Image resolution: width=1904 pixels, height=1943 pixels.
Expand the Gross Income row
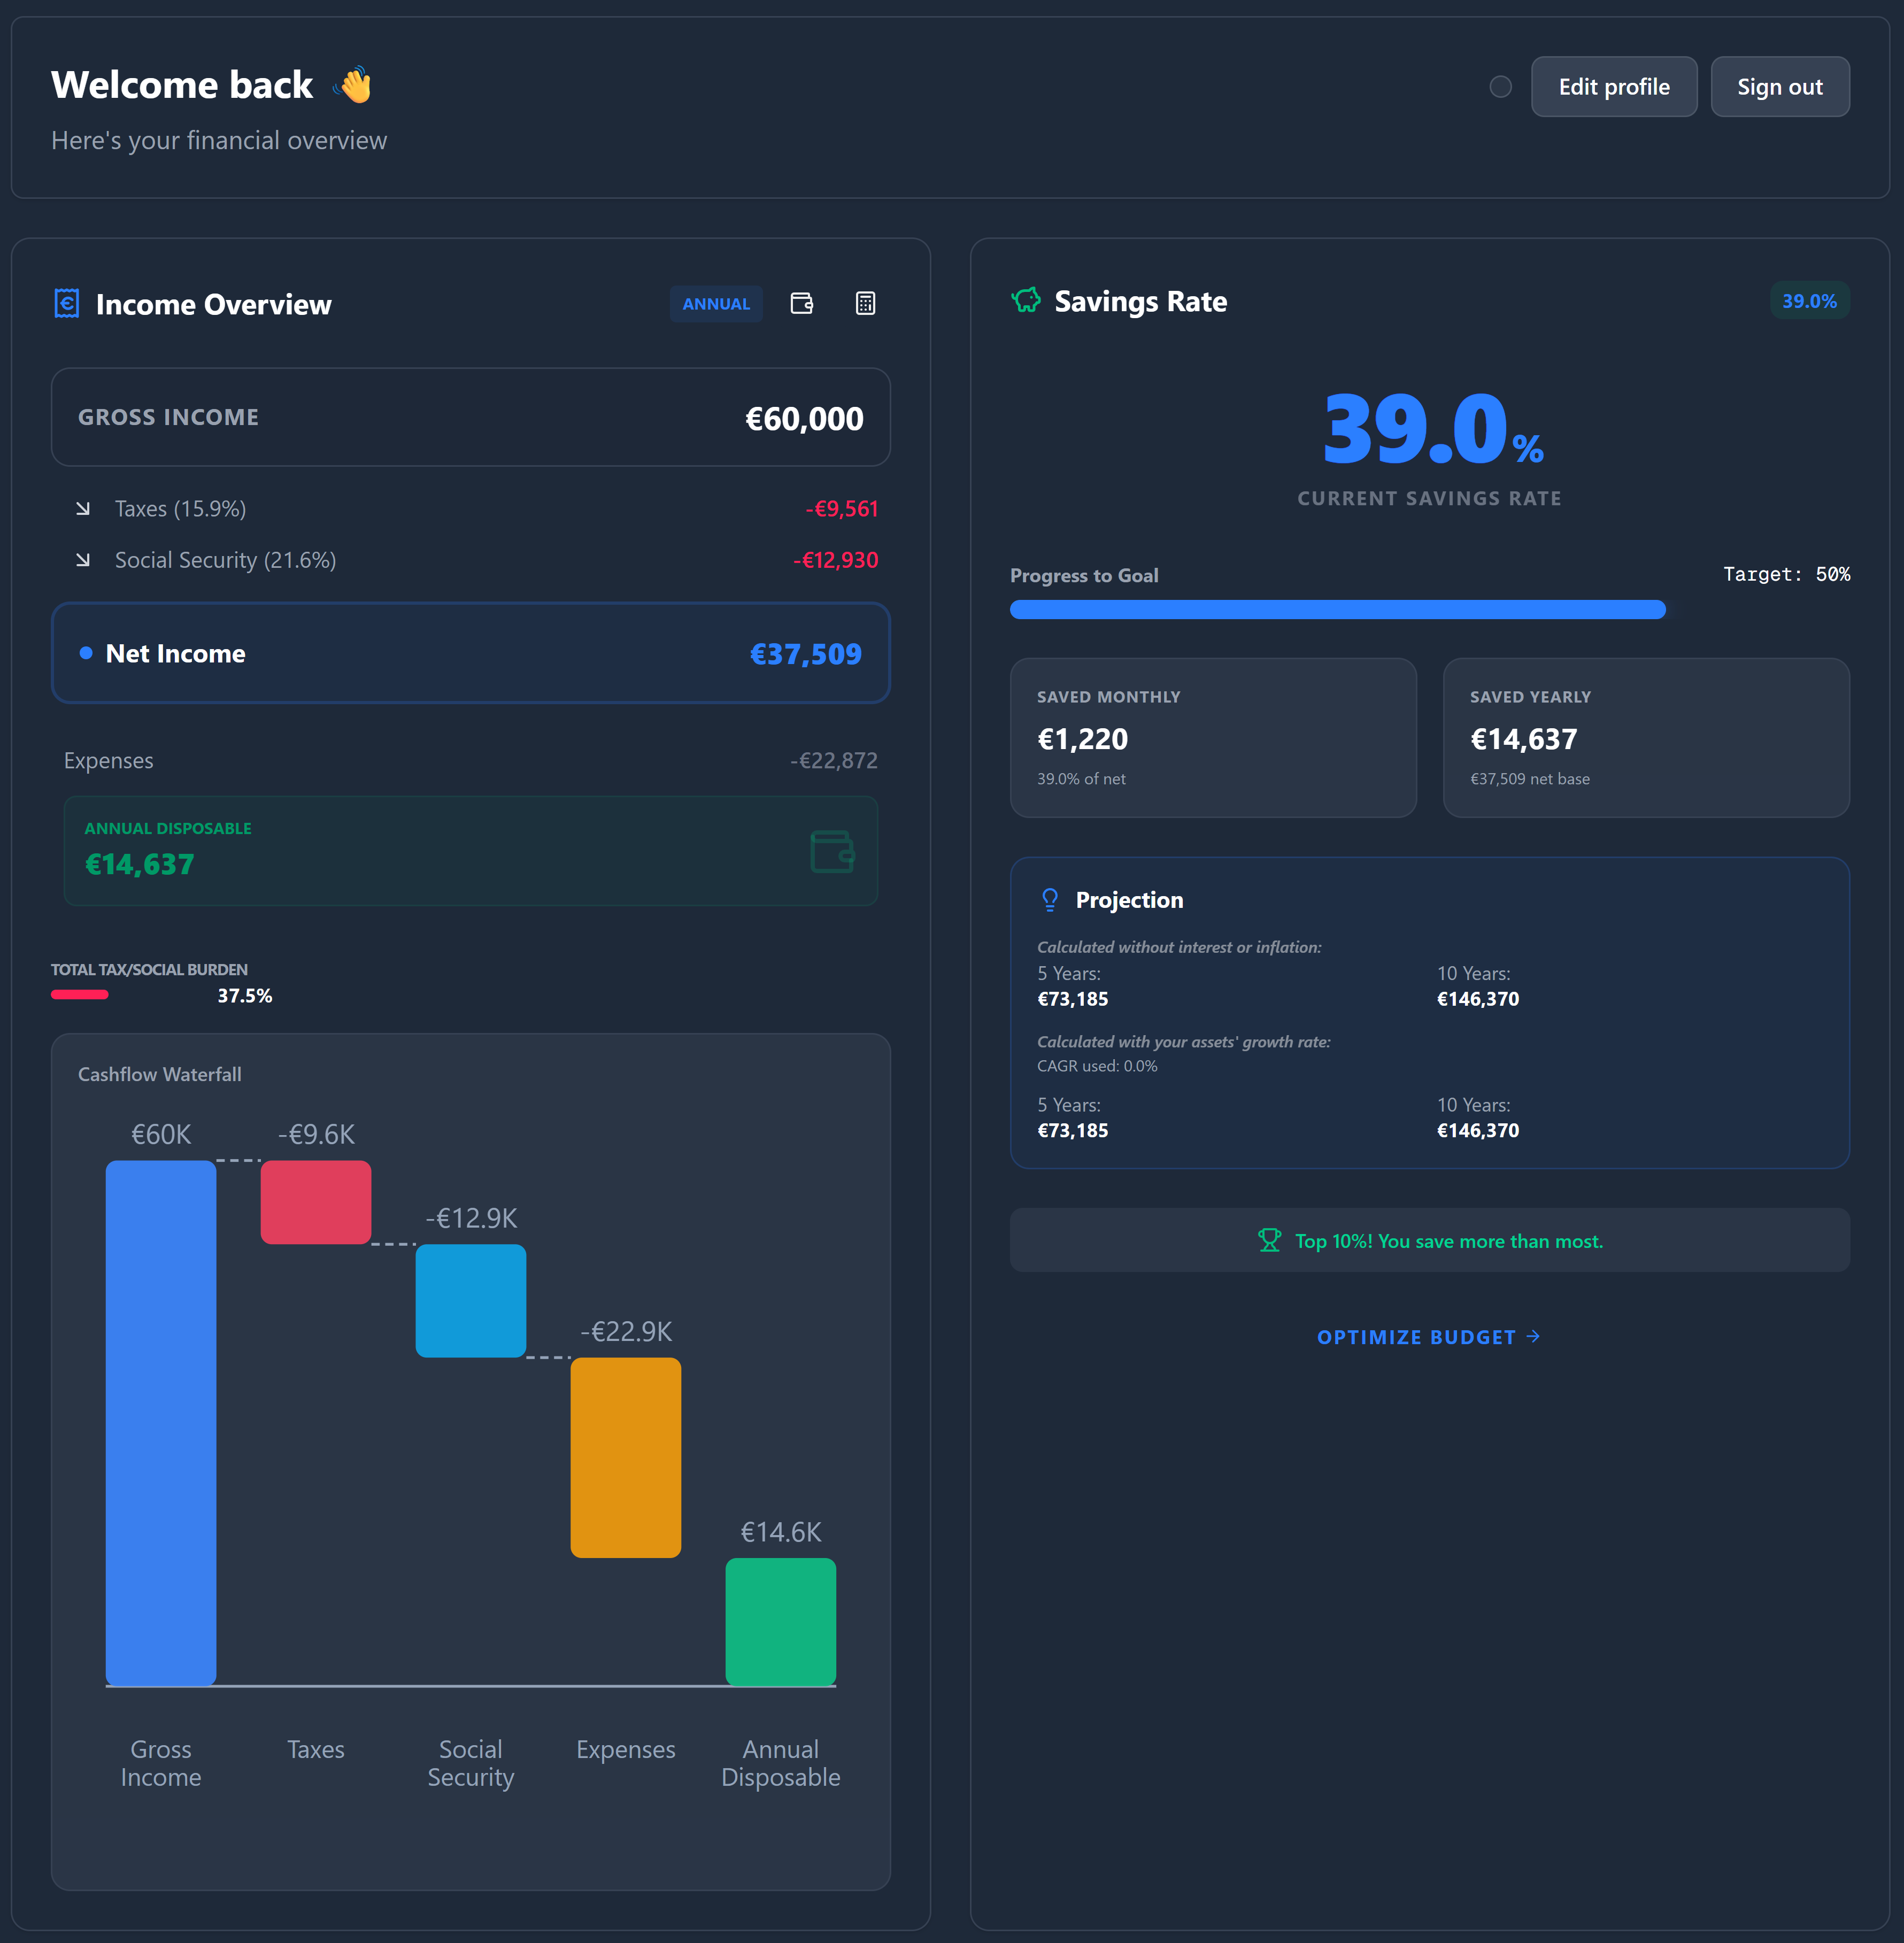[x=470, y=417]
